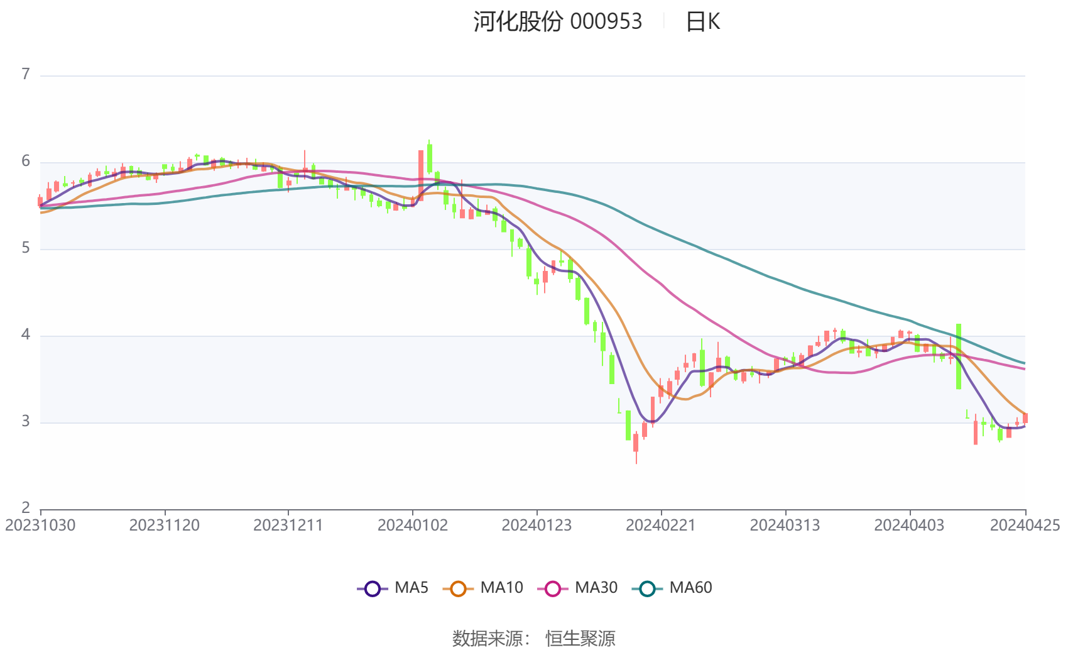Click x-axis date label 20240313
This screenshot has height=650, width=1068.
click(x=785, y=526)
